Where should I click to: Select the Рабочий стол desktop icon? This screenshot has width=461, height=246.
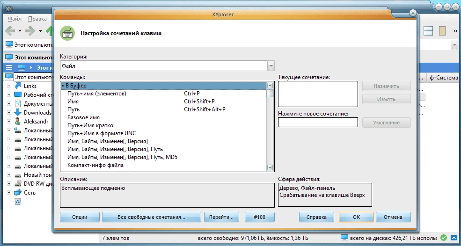18,94
